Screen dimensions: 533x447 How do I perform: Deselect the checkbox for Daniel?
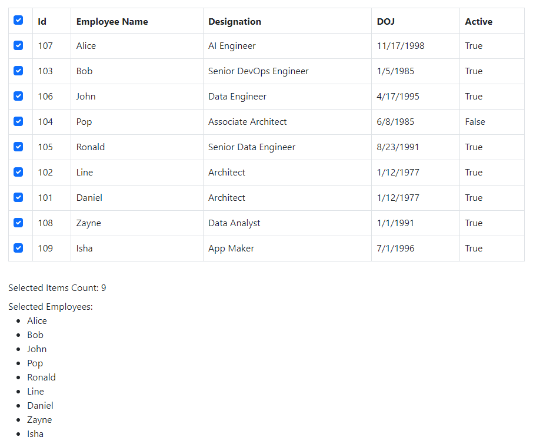tap(18, 197)
